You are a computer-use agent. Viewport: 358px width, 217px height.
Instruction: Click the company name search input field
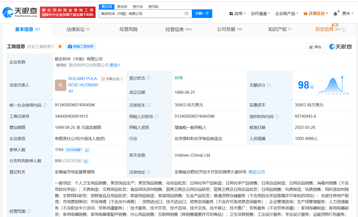(x=141, y=13)
